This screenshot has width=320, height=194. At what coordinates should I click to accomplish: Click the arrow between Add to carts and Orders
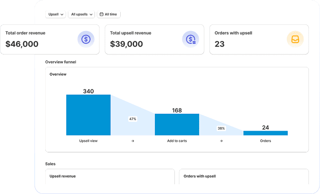(221, 141)
